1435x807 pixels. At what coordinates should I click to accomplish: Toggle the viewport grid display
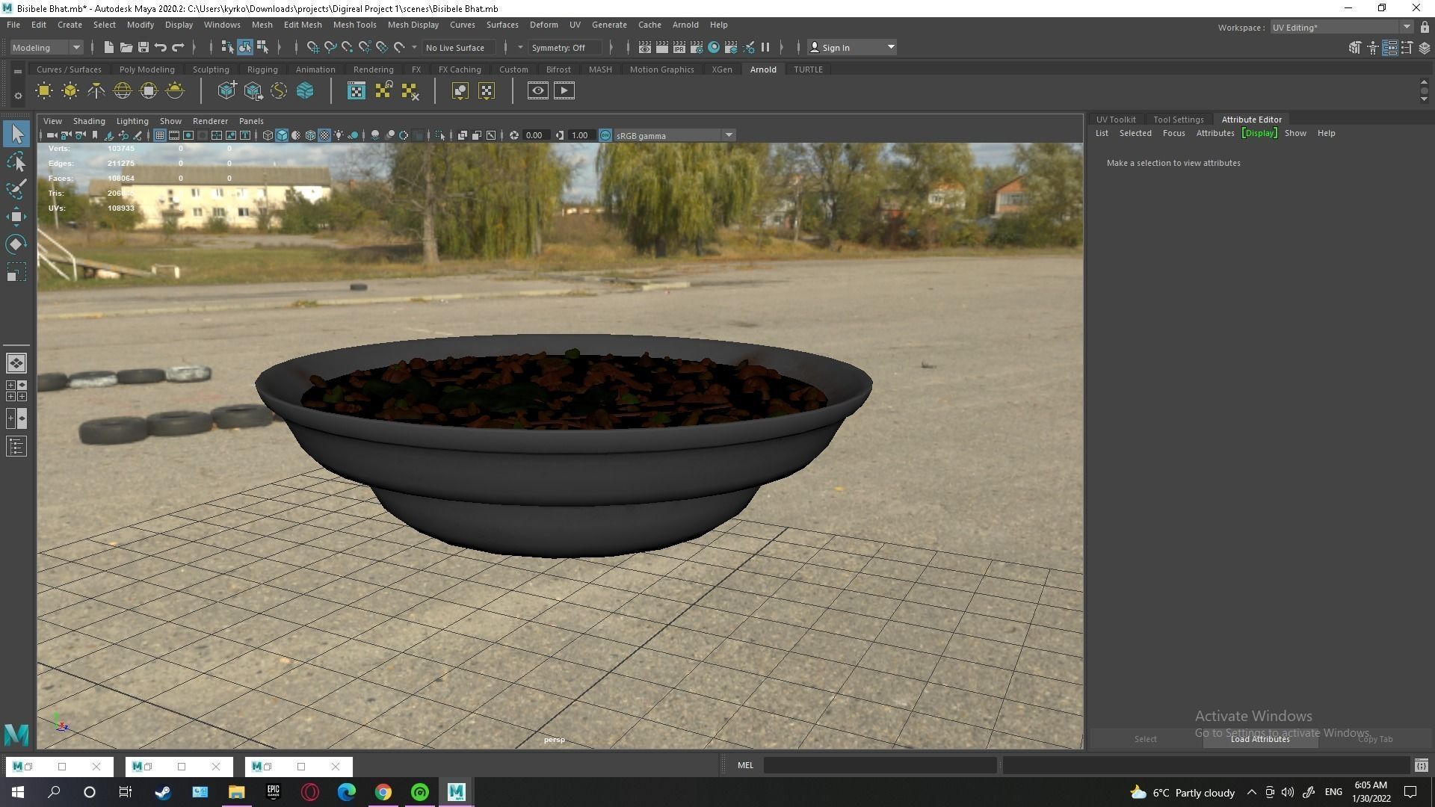pos(159,135)
